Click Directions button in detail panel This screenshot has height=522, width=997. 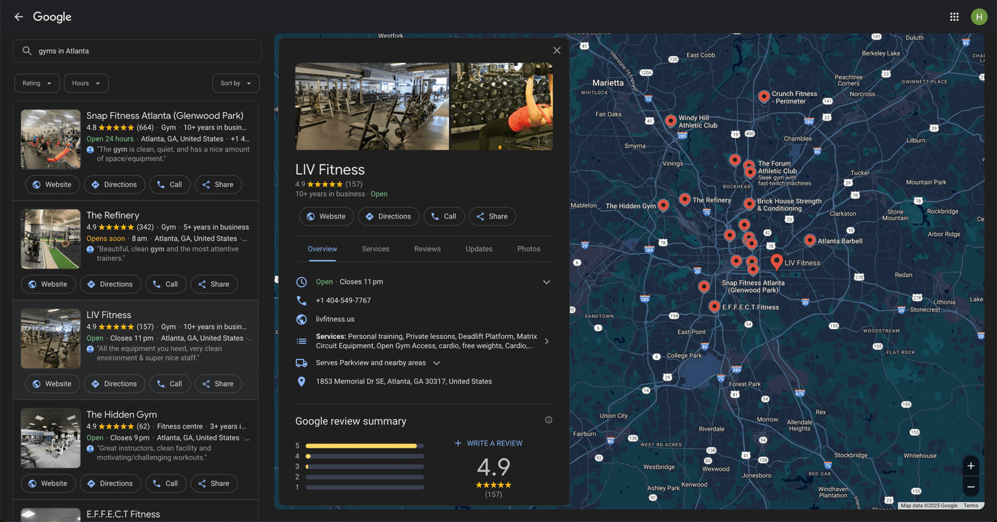[388, 216]
